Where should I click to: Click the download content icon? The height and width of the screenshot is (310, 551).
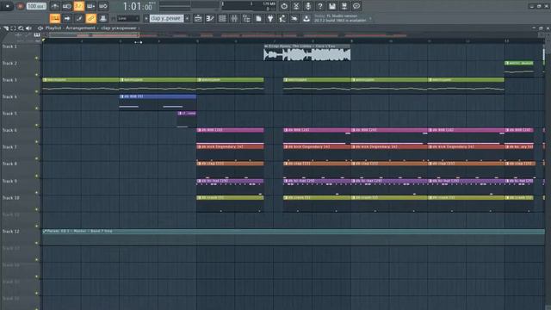306,18
